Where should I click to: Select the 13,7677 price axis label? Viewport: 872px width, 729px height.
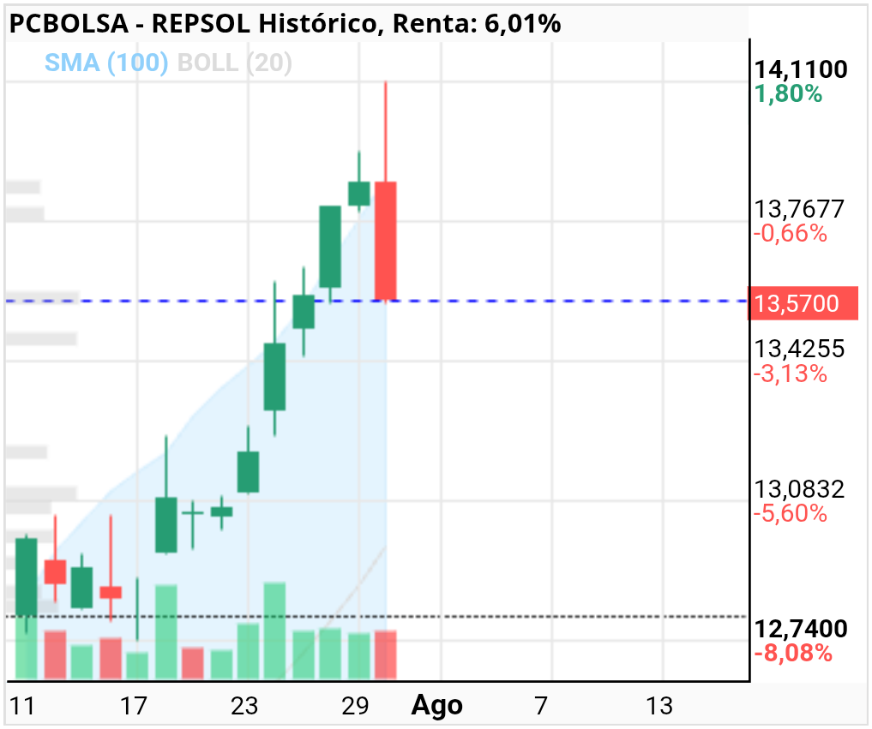[x=799, y=210]
